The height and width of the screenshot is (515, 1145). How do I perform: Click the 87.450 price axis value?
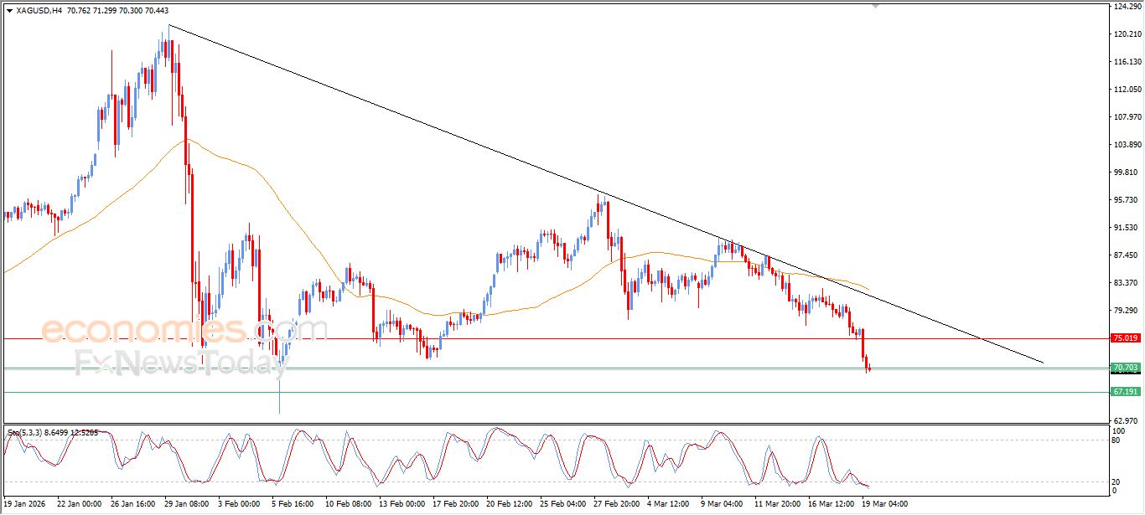click(1127, 255)
